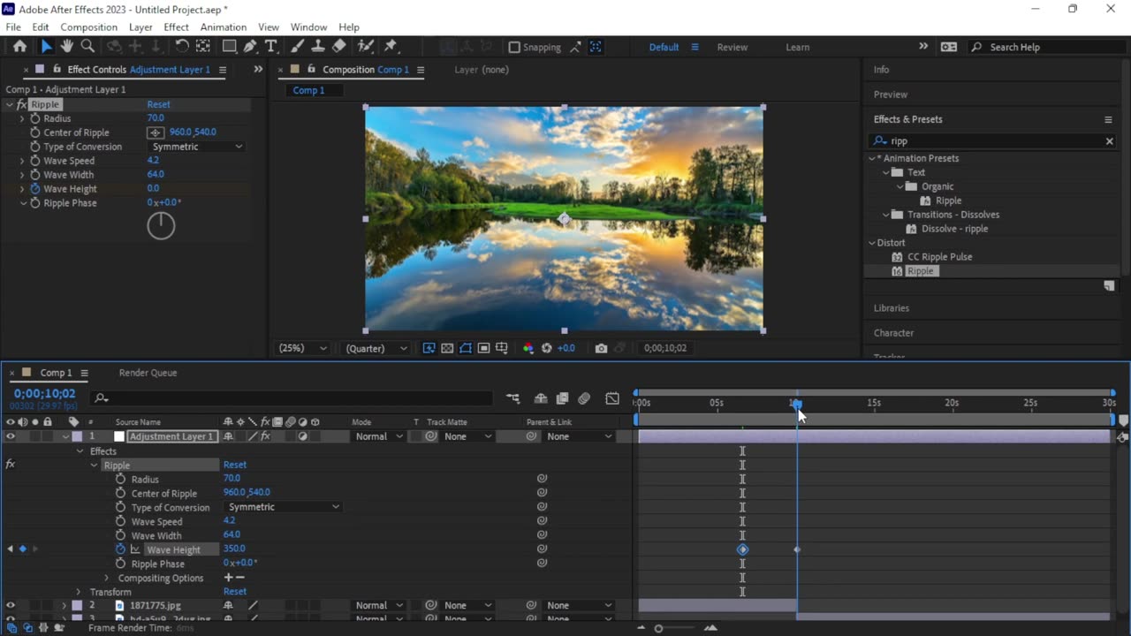Collapse the Distort category in Effects & Presets

pyautogui.click(x=872, y=243)
